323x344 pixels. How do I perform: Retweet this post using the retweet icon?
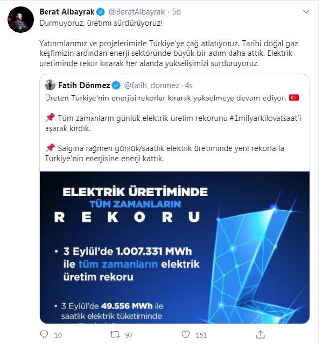point(114,335)
